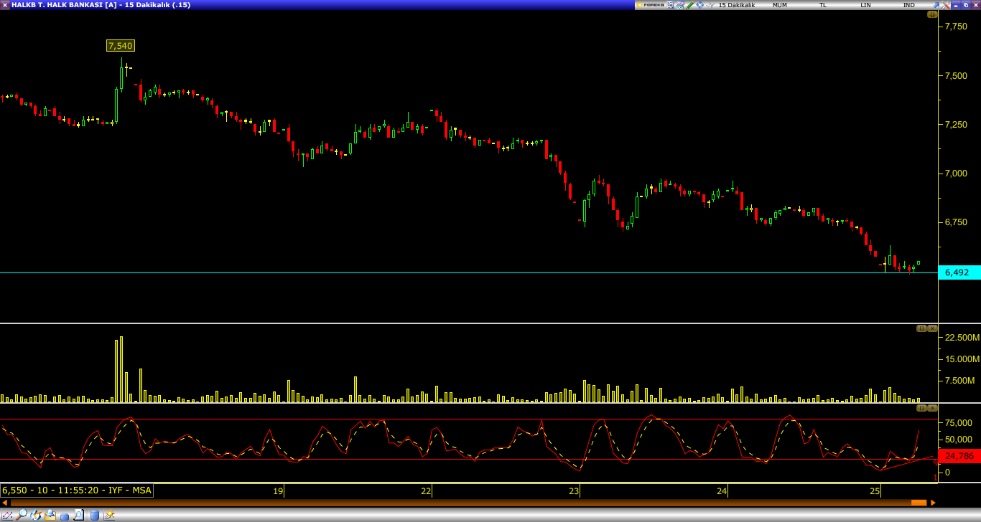The image size is (981, 522).
Task: Click the red 24,786 indicator value tag
Action: coord(959,455)
